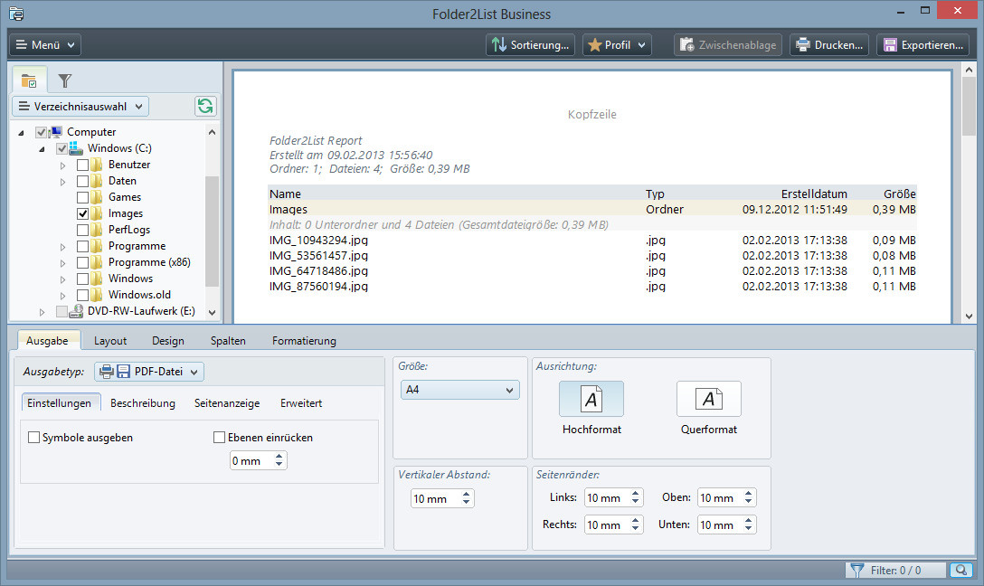Toggle the Ebenen einrücken checkbox
The width and height of the screenshot is (984, 586).
pyautogui.click(x=219, y=438)
